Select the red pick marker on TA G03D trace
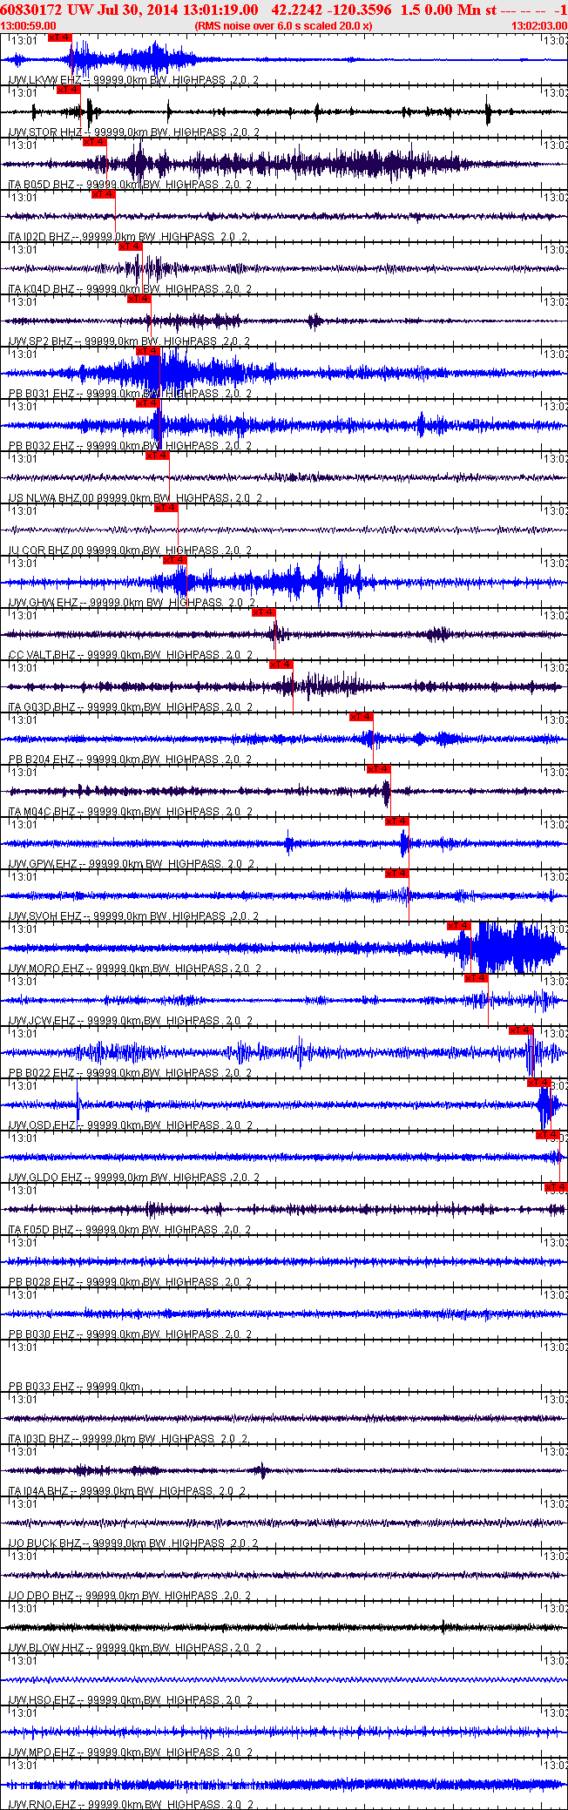Screen dimensions: 568x1810 tap(281, 665)
